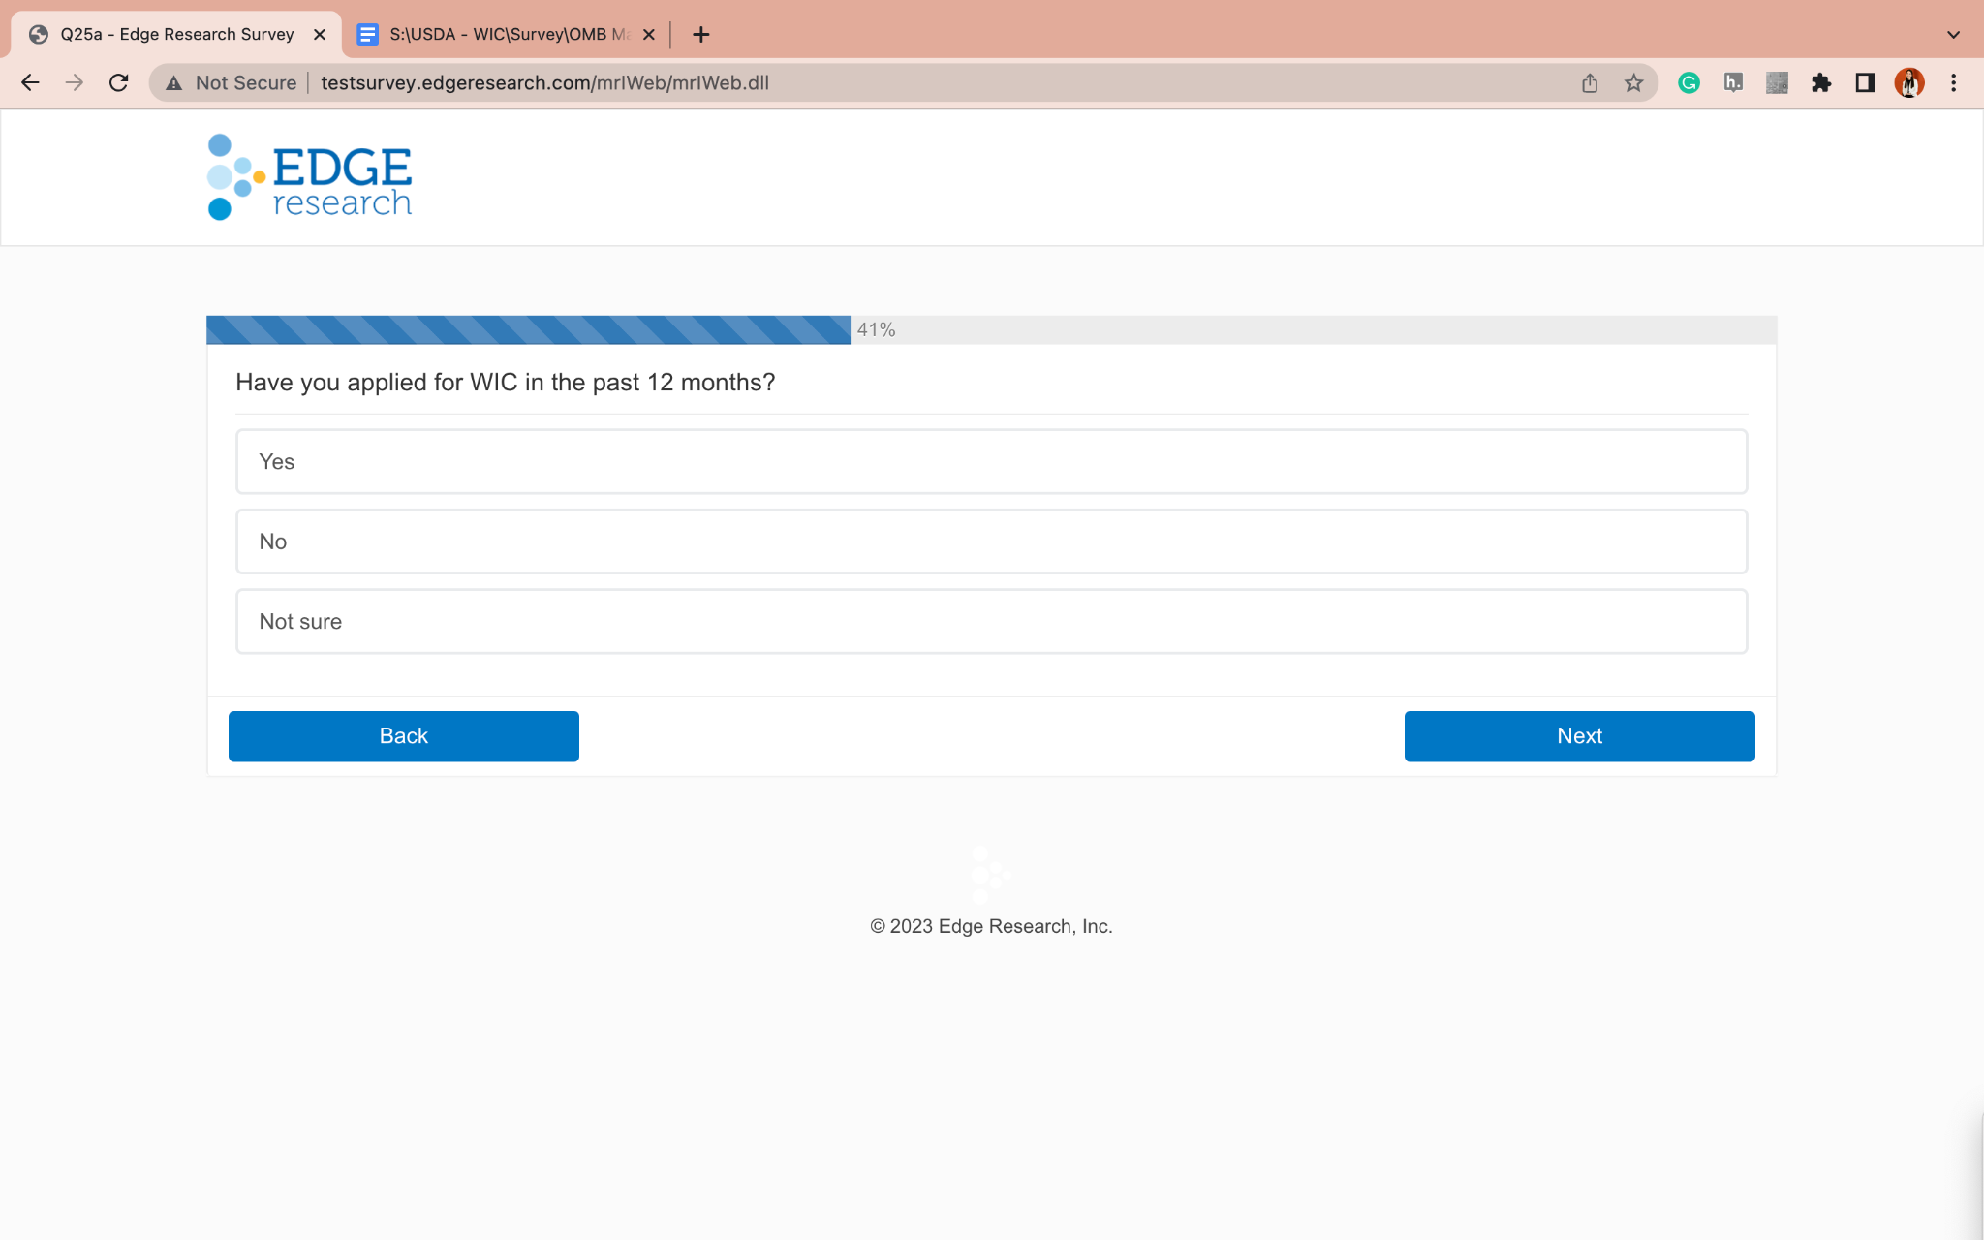Select the No answer option
The image size is (1984, 1240).
[991, 542]
